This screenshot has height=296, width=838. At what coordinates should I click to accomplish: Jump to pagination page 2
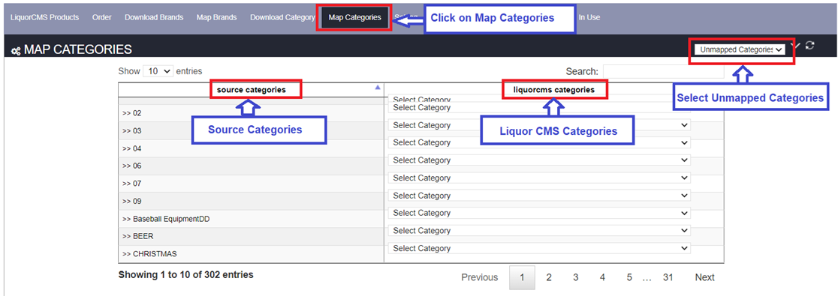point(549,277)
